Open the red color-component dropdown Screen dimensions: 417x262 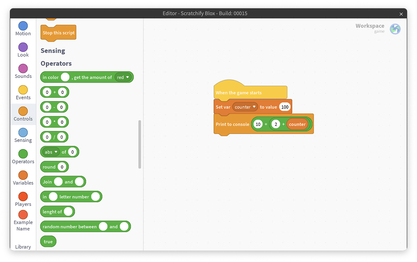pos(123,77)
